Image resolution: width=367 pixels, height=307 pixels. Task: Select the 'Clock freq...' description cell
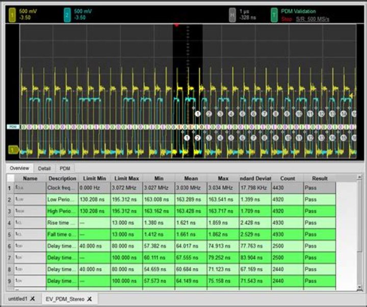click(62, 188)
